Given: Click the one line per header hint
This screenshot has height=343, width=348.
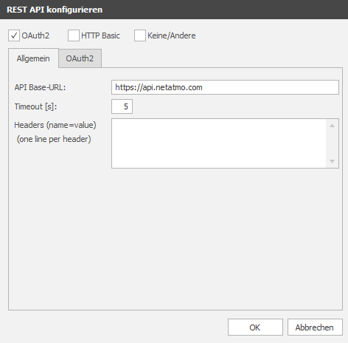Looking at the screenshot, I should 54,139.
